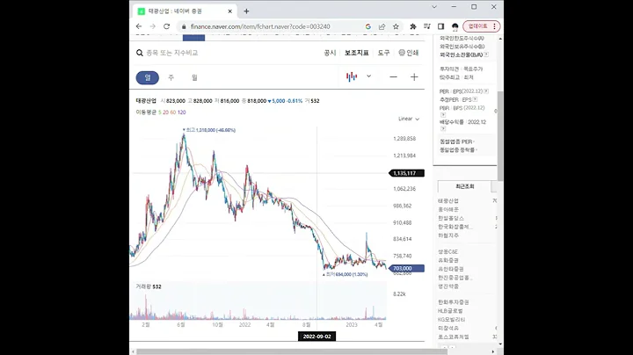633x355 pixels.
Task: Open the tab search chevron
Action: pos(434,7)
